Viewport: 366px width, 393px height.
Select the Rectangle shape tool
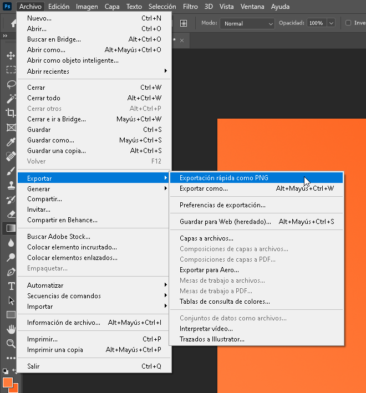pos(11,314)
